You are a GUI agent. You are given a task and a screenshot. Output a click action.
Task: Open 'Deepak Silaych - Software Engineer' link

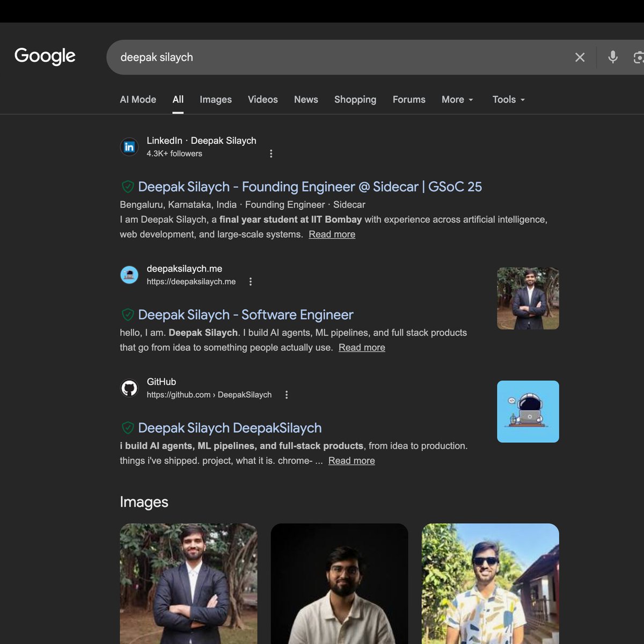pos(246,314)
